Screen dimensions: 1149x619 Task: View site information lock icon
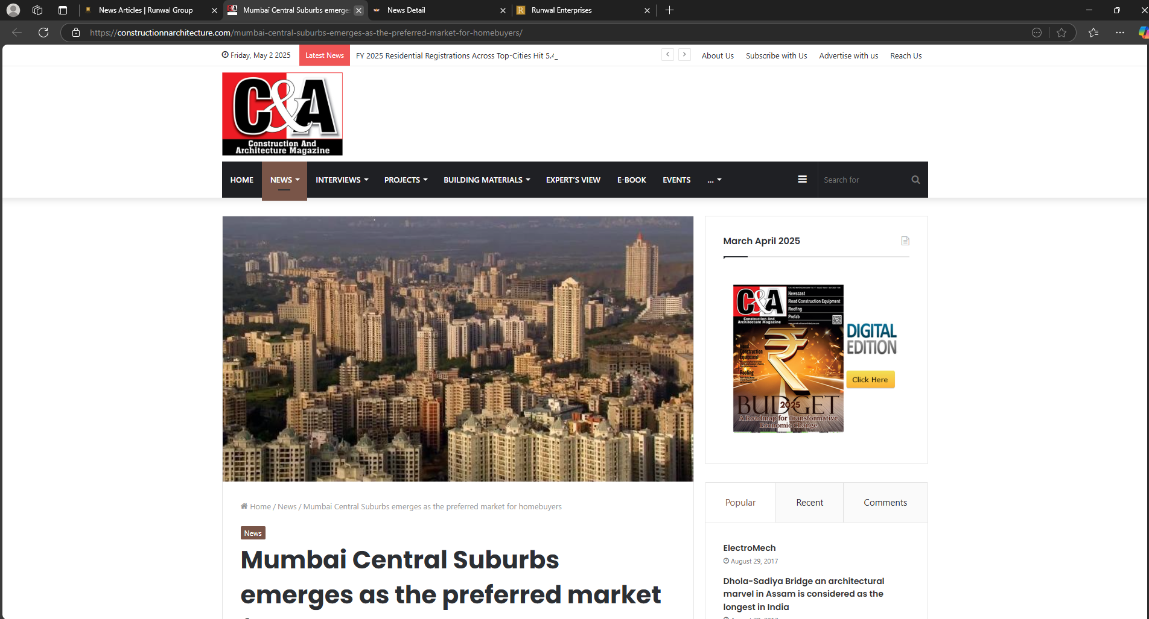(76, 33)
